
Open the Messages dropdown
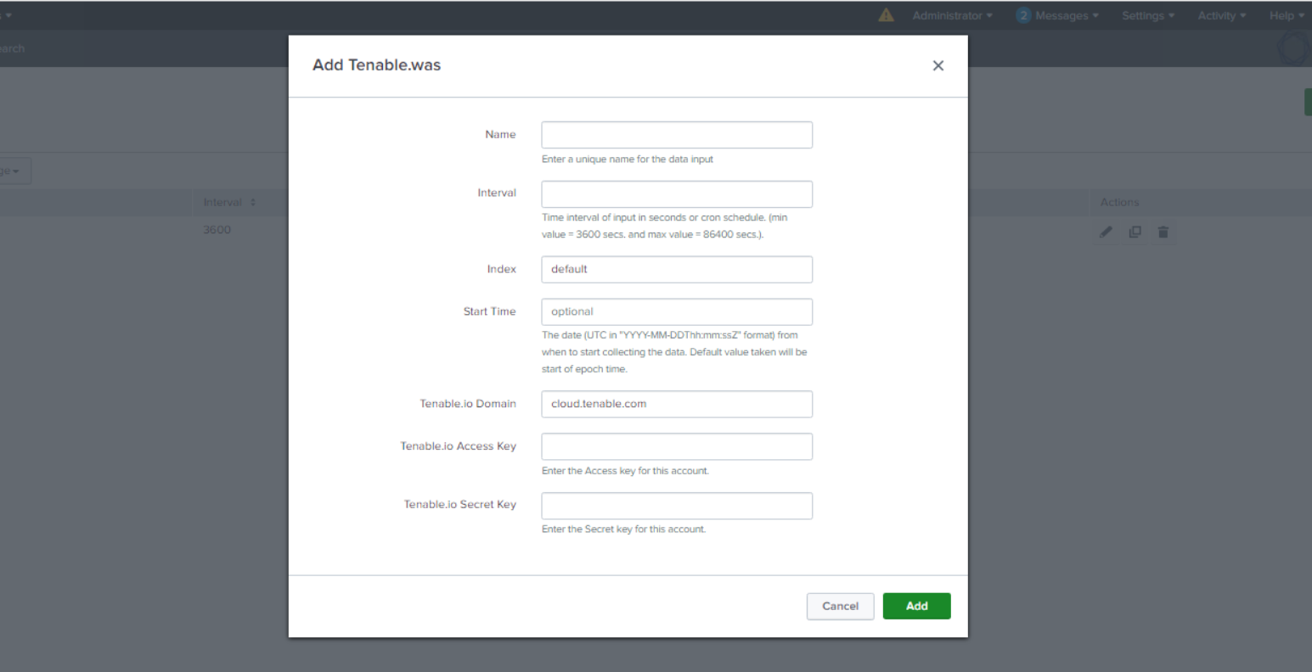tap(1067, 15)
